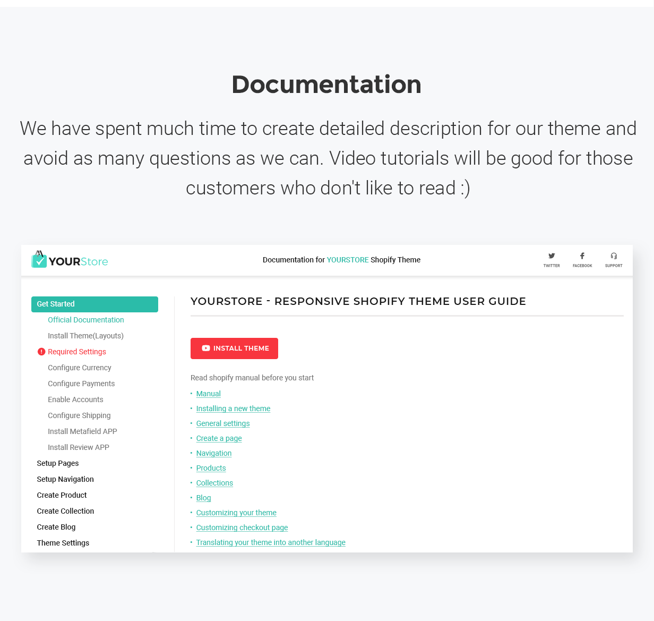Open Install Metafield APP section
The height and width of the screenshot is (621, 654).
point(82,431)
